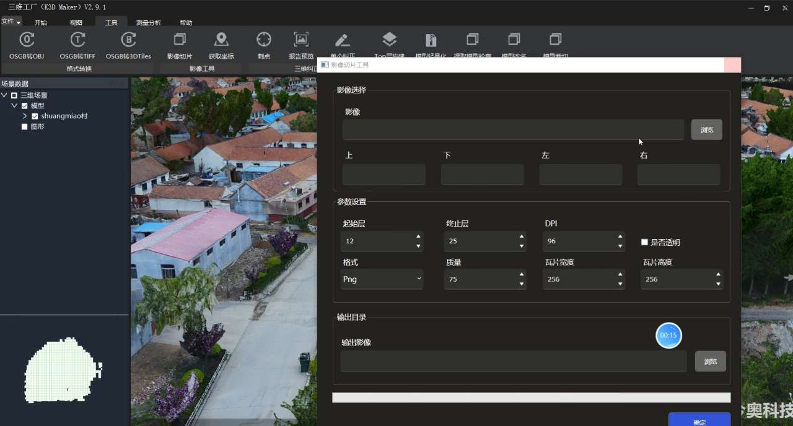
Task: Click the 输出影像 path input field
Action: click(513, 361)
